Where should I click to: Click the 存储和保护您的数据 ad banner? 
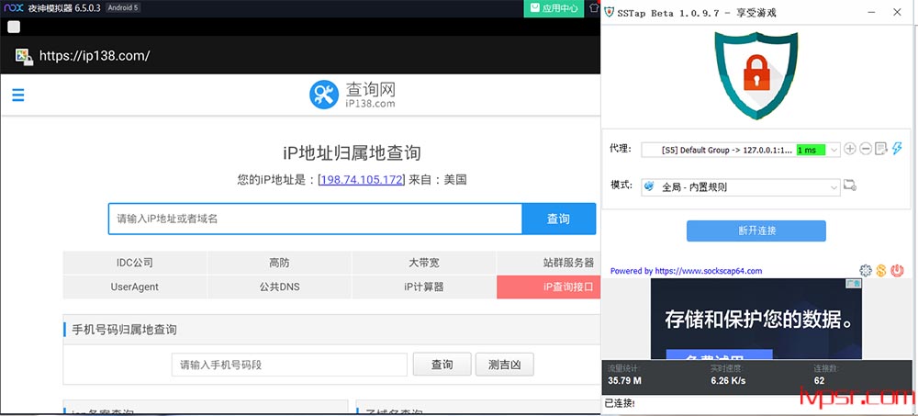click(x=756, y=319)
